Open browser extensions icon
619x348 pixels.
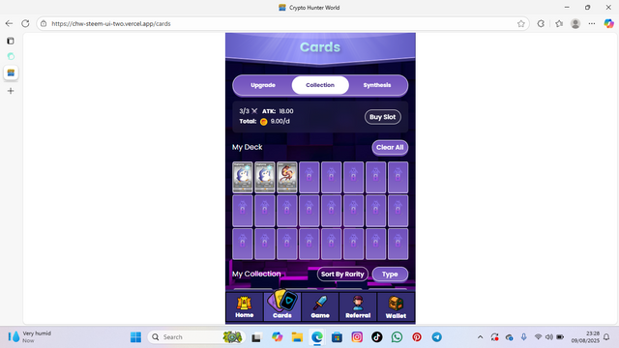coord(541,23)
